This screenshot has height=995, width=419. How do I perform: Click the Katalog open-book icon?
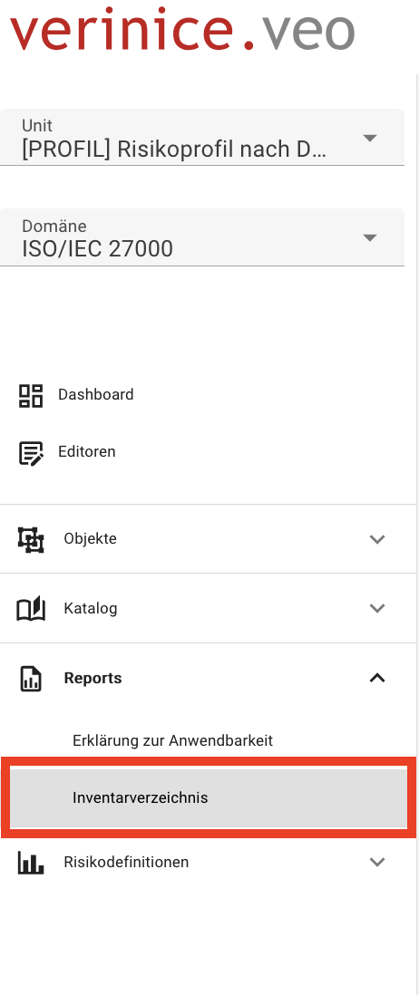pos(31,609)
